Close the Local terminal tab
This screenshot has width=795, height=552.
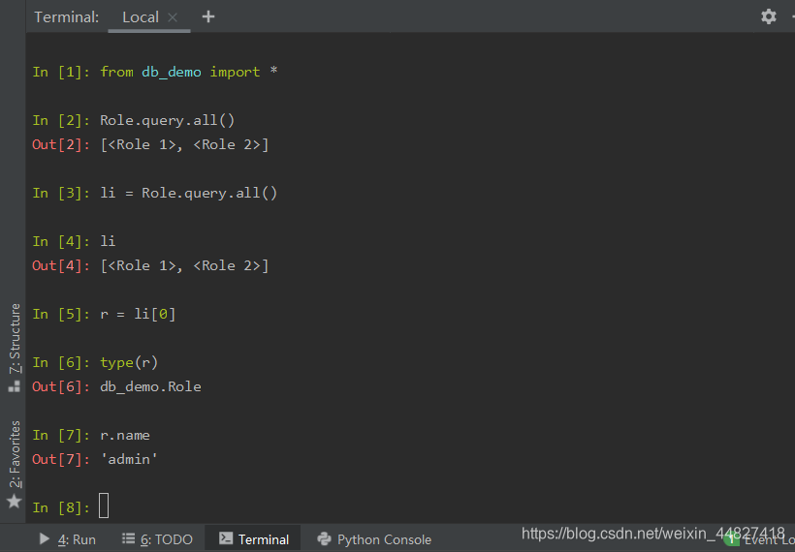[173, 17]
